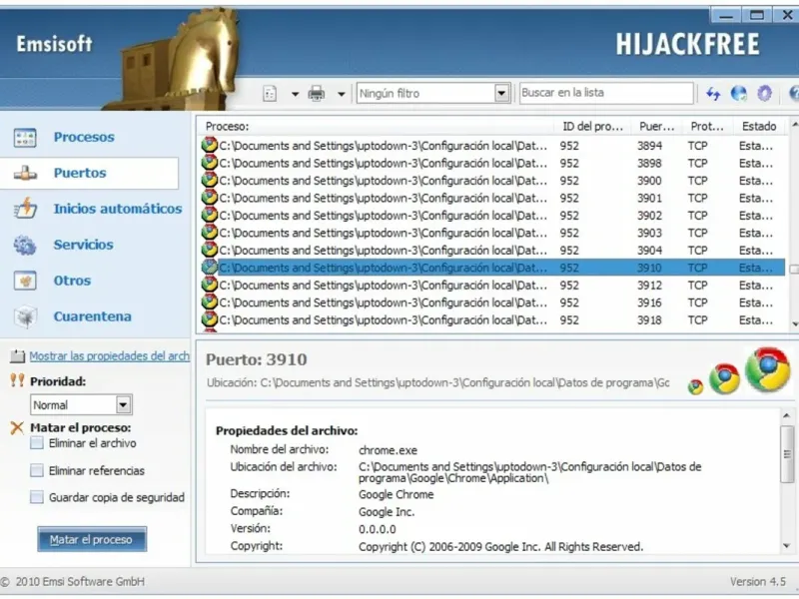The width and height of the screenshot is (799, 599).
Task: Go to Inicios automáticos section
Action: tap(117, 209)
